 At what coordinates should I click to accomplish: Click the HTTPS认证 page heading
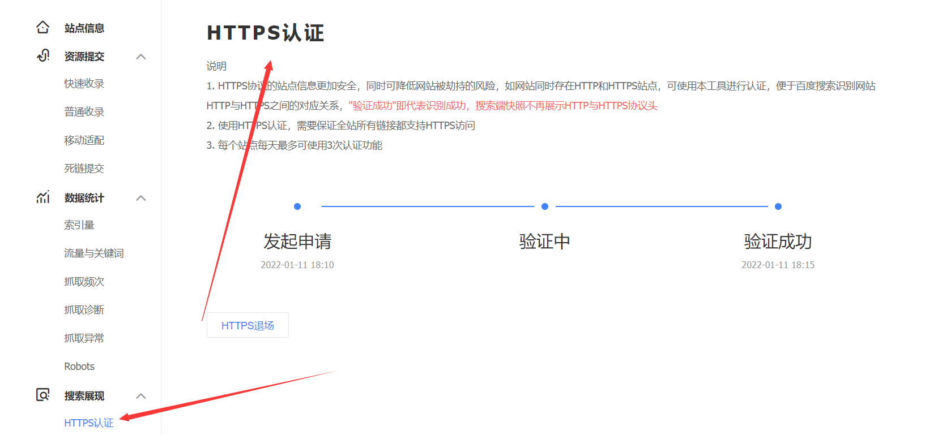coord(266,33)
